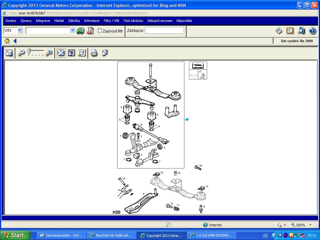Image resolution: width=320 pixels, height=240 pixels.
Task: Select the fit-to-window view tool
Action: click(61, 53)
